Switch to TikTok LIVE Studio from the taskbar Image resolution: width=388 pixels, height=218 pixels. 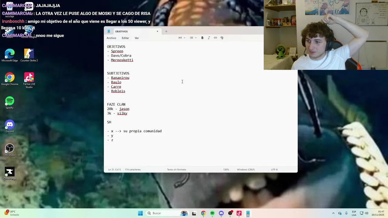coord(239,213)
